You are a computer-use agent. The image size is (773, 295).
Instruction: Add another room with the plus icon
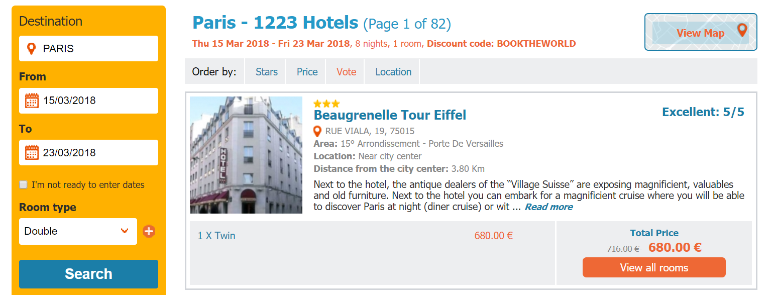coord(149,232)
